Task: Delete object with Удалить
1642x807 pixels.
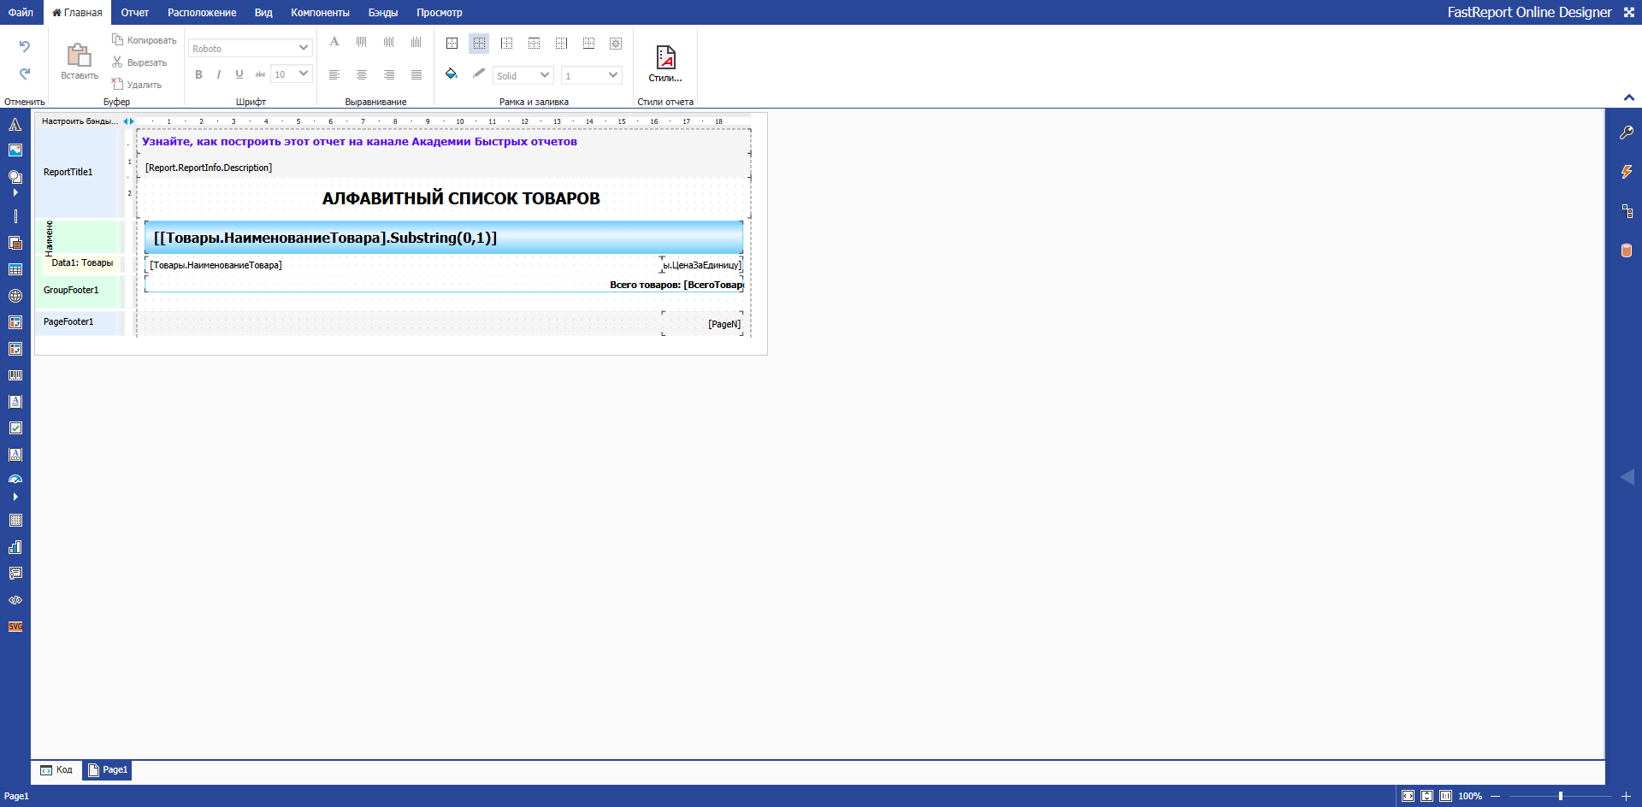Action: coord(137,85)
